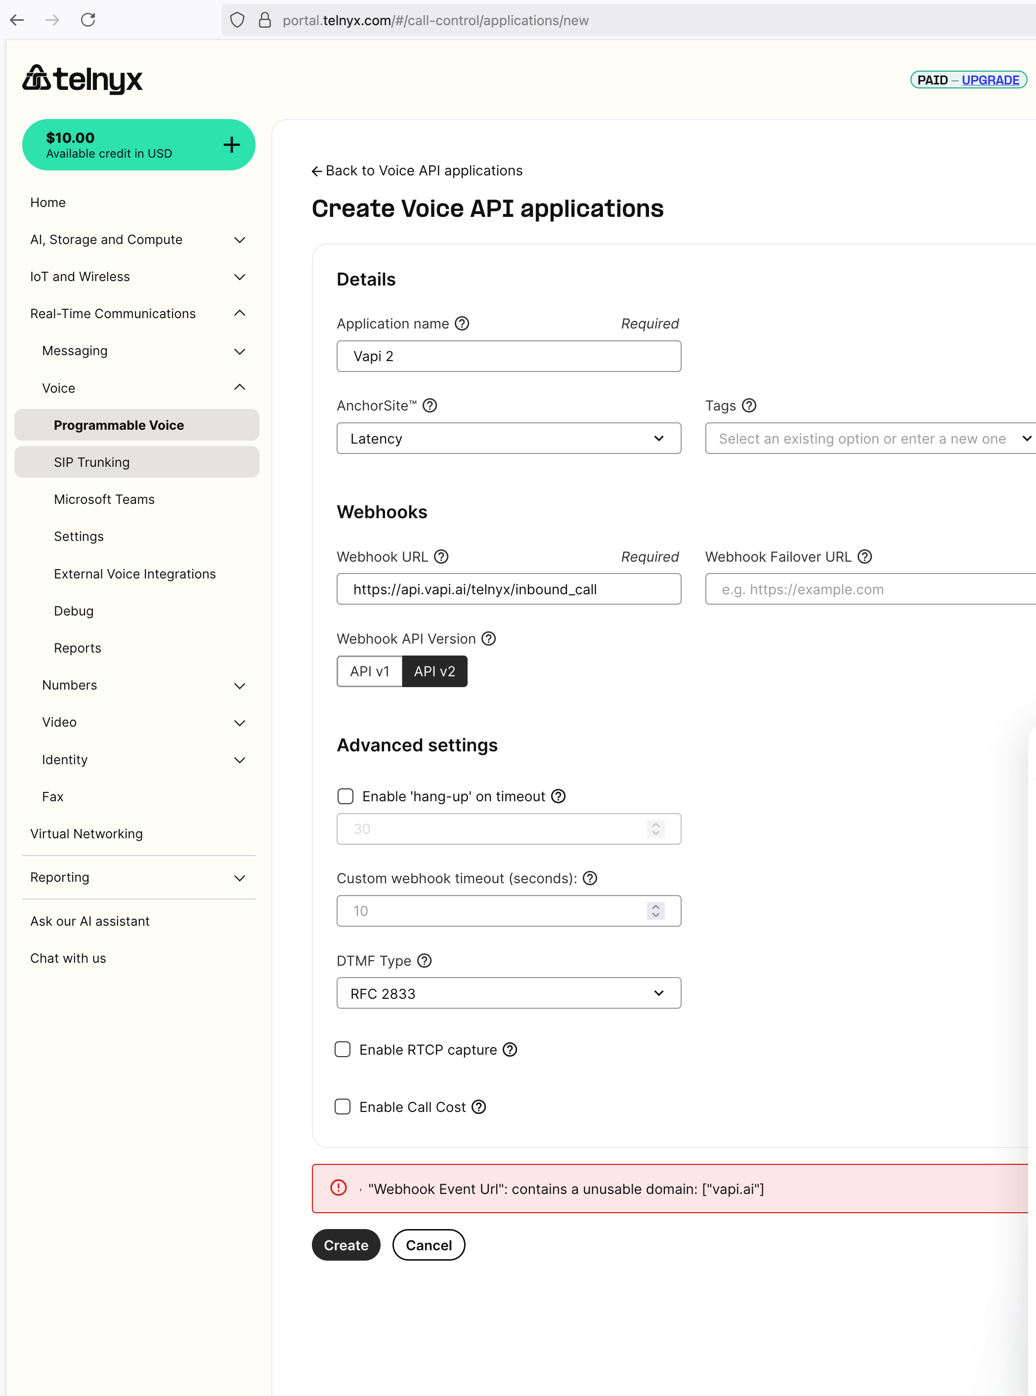Reload the page with browser refresh icon
The width and height of the screenshot is (1036, 1396).
88,20
